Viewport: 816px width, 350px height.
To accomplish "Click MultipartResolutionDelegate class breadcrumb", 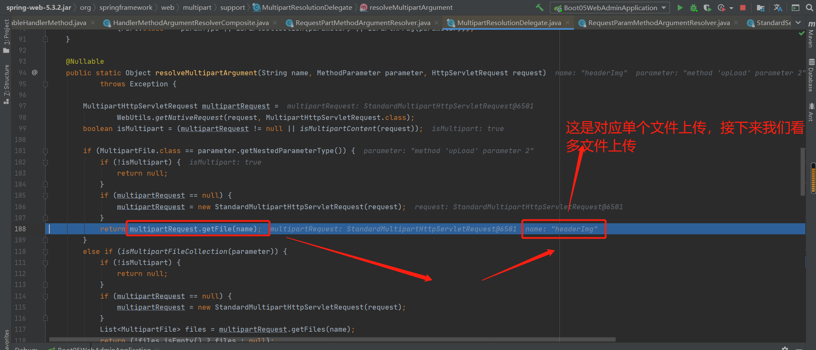I will point(303,8).
